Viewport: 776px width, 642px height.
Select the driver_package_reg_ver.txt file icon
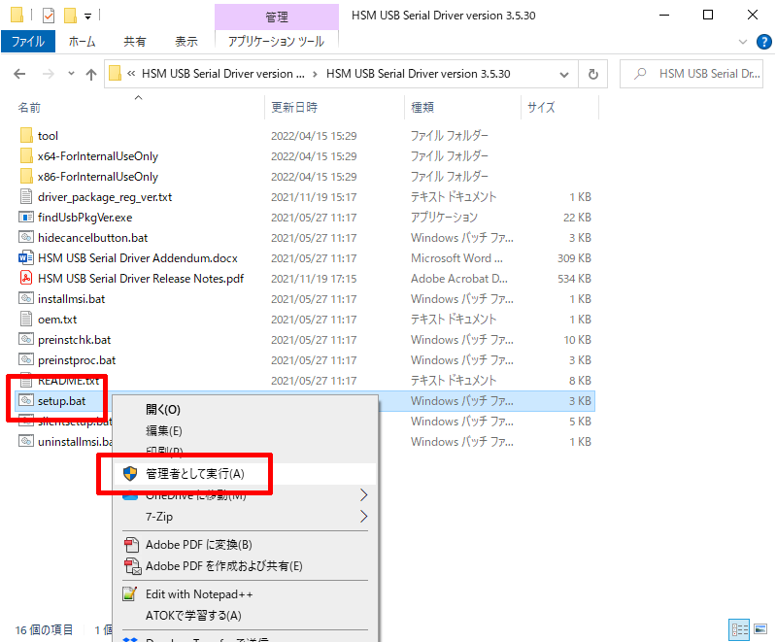click(26, 196)
